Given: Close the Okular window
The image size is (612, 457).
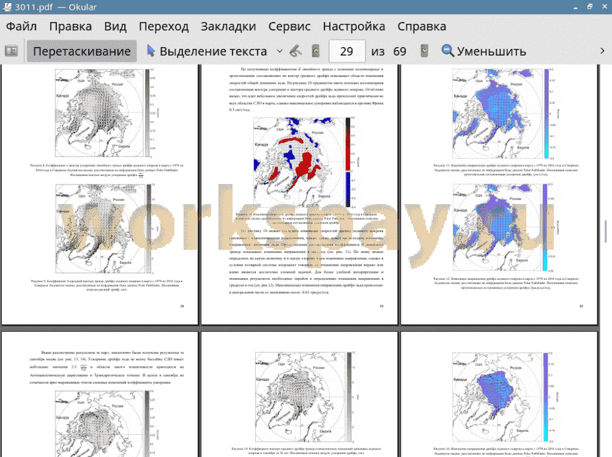Looking at the screenshot, I should 604,7.
